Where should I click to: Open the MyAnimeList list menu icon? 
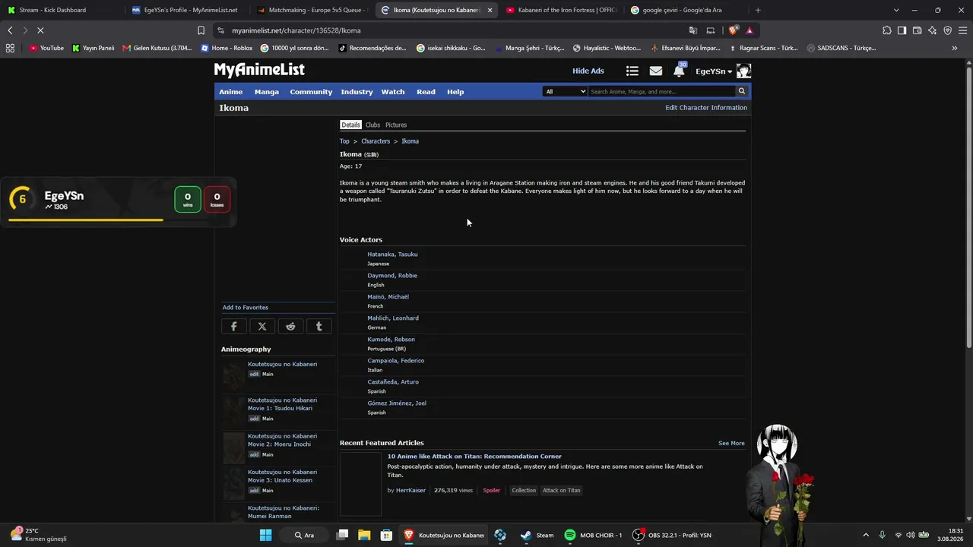[632, 71]
